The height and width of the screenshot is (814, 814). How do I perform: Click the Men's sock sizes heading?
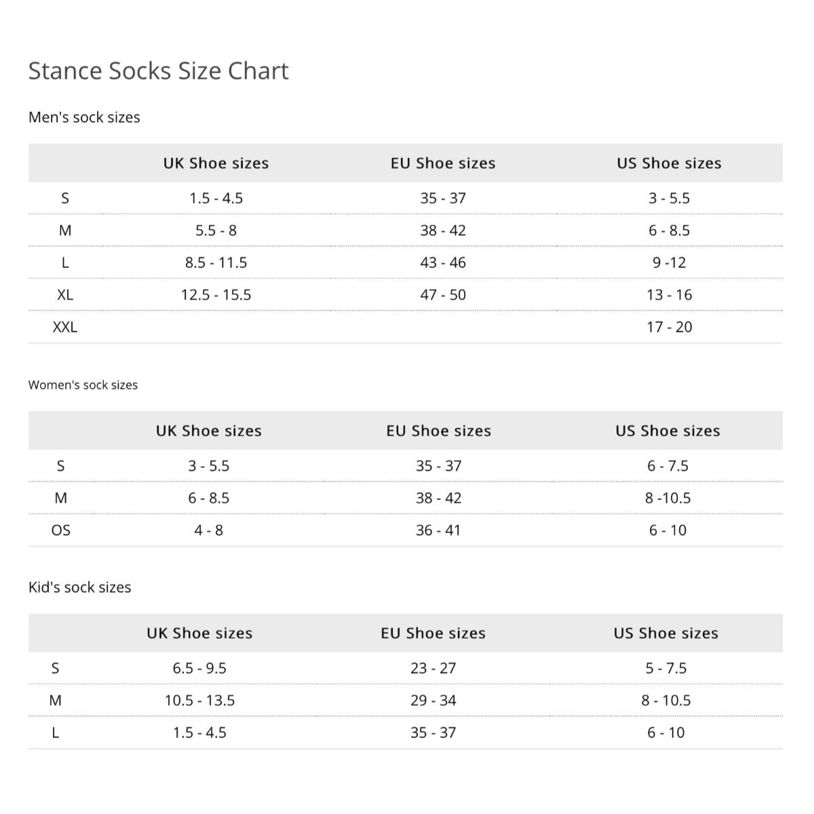point(84,117)
